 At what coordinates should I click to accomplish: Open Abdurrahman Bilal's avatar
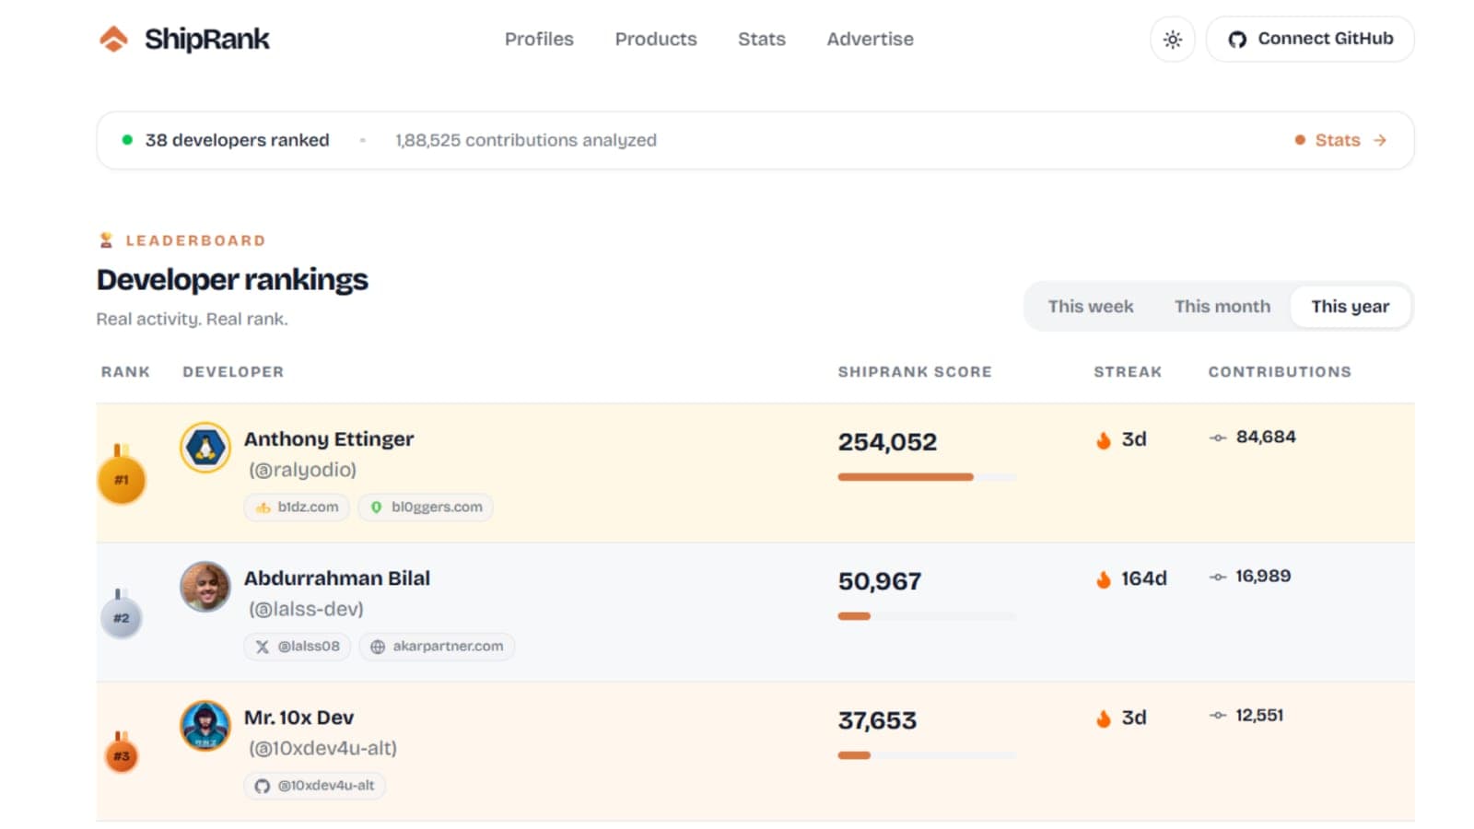(x=205, y=587)
